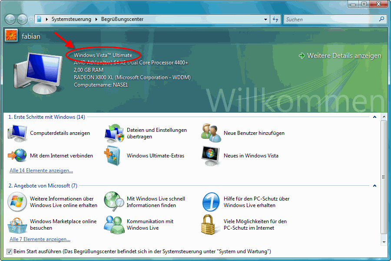This screenshot has width=391, height=261.
Task: Click Windows Marketplace online besuchen text
Action: click(63, 224)
